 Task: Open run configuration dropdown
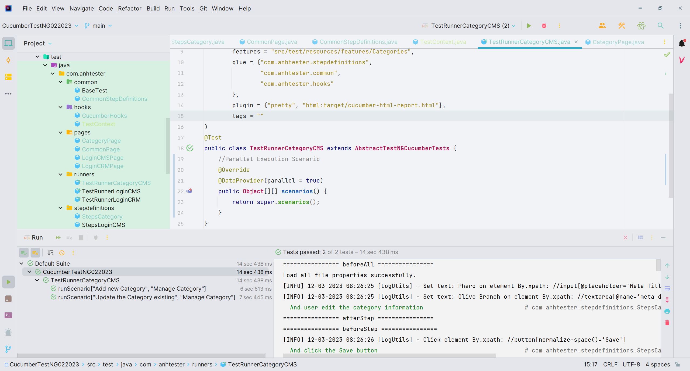[469, 26]
